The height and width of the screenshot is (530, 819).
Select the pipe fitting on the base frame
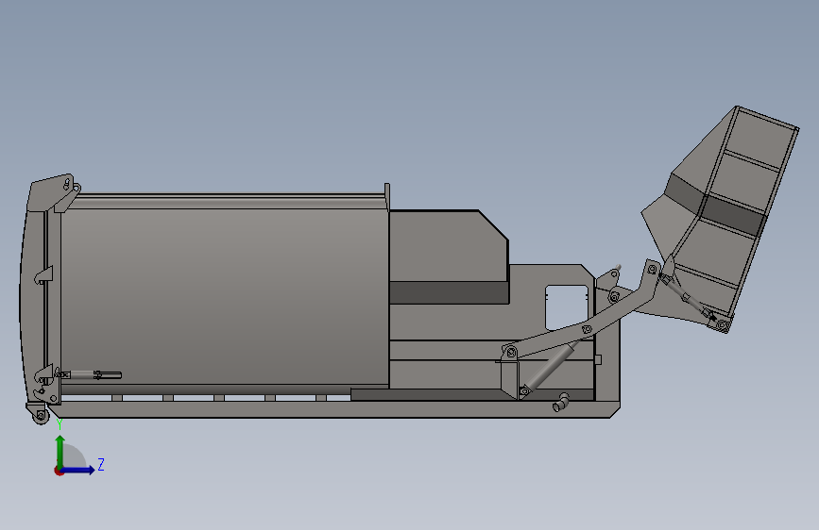pyautogui.click(x=560, y=403)
